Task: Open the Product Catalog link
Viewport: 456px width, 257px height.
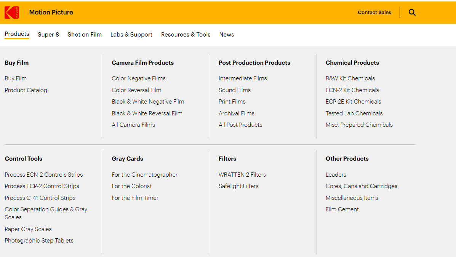Action: coord(26,90)
